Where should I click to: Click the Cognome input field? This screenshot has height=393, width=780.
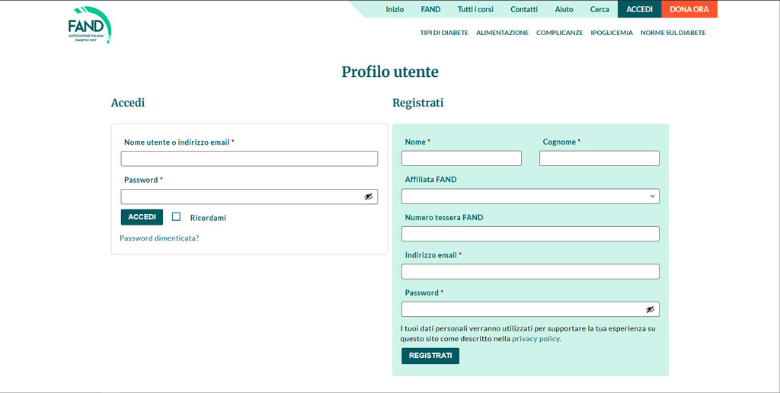599,158
